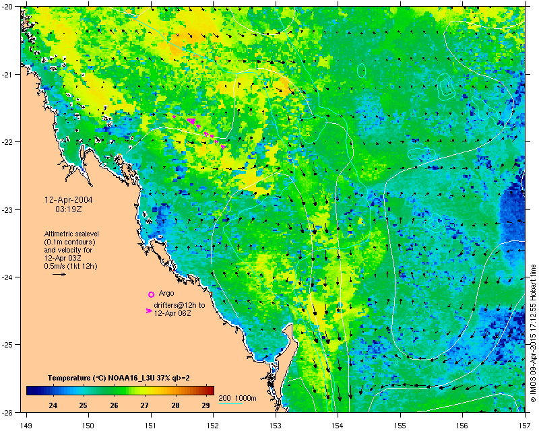The width and height of the screenshot is (539, 431).
Task: Click the 150 longitude axis label
Action: coord(88,426)
